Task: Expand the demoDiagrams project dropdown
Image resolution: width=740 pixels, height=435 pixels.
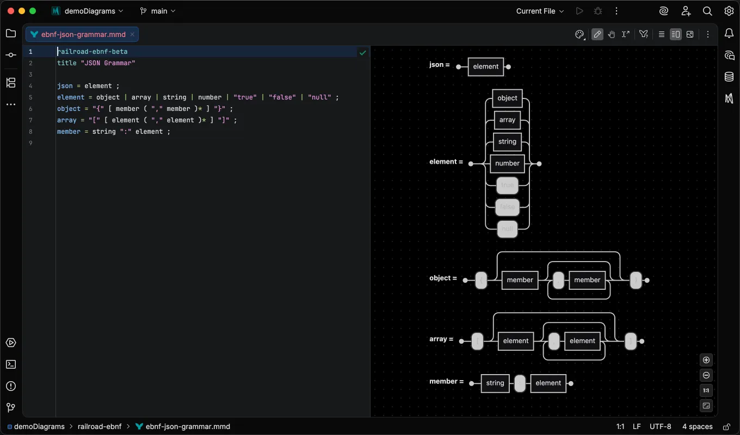Action: pyautogui.click(x=88, y=11)
